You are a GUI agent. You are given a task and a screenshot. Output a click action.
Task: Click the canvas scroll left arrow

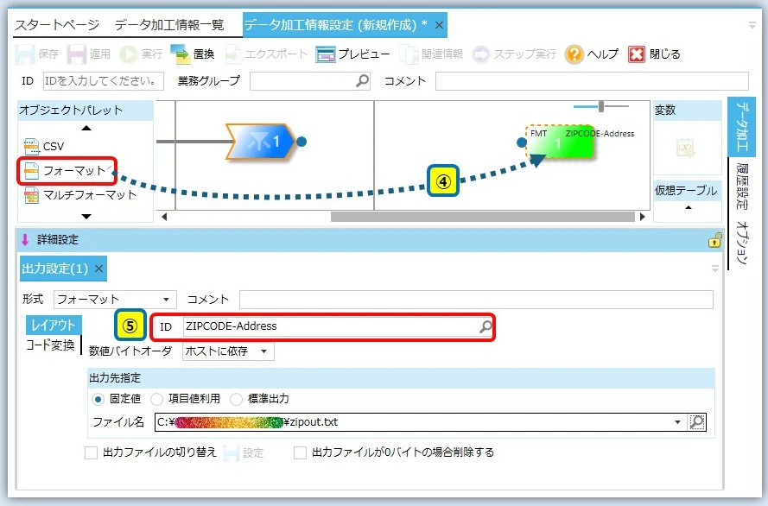tap(164, 217)
